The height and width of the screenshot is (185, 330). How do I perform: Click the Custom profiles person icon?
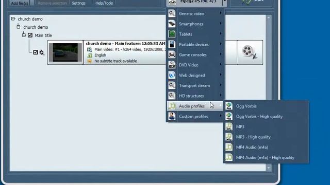click(x=172, y=116)
